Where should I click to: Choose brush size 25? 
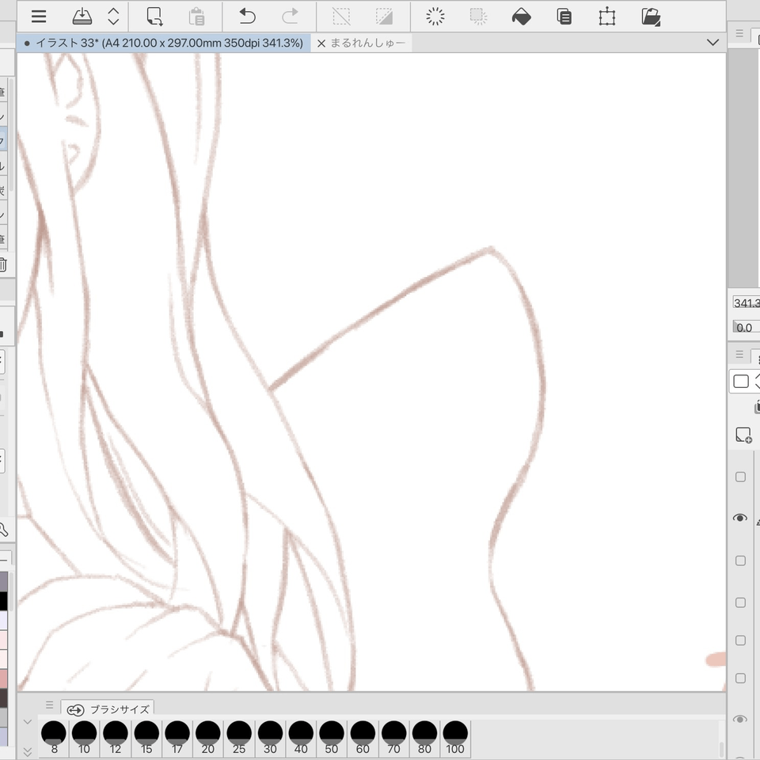point(239,738)
